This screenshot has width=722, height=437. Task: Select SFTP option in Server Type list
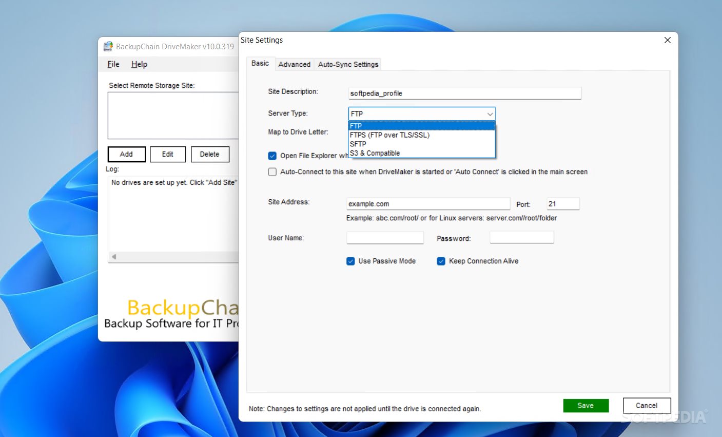[422, 144]
